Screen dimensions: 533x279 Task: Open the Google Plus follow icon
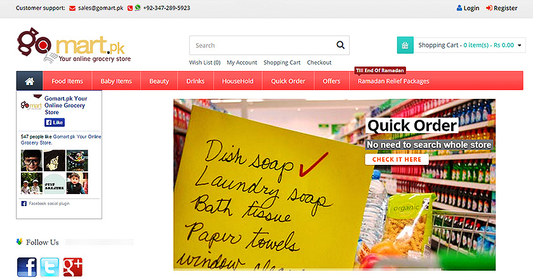click(x=73, y=267)
